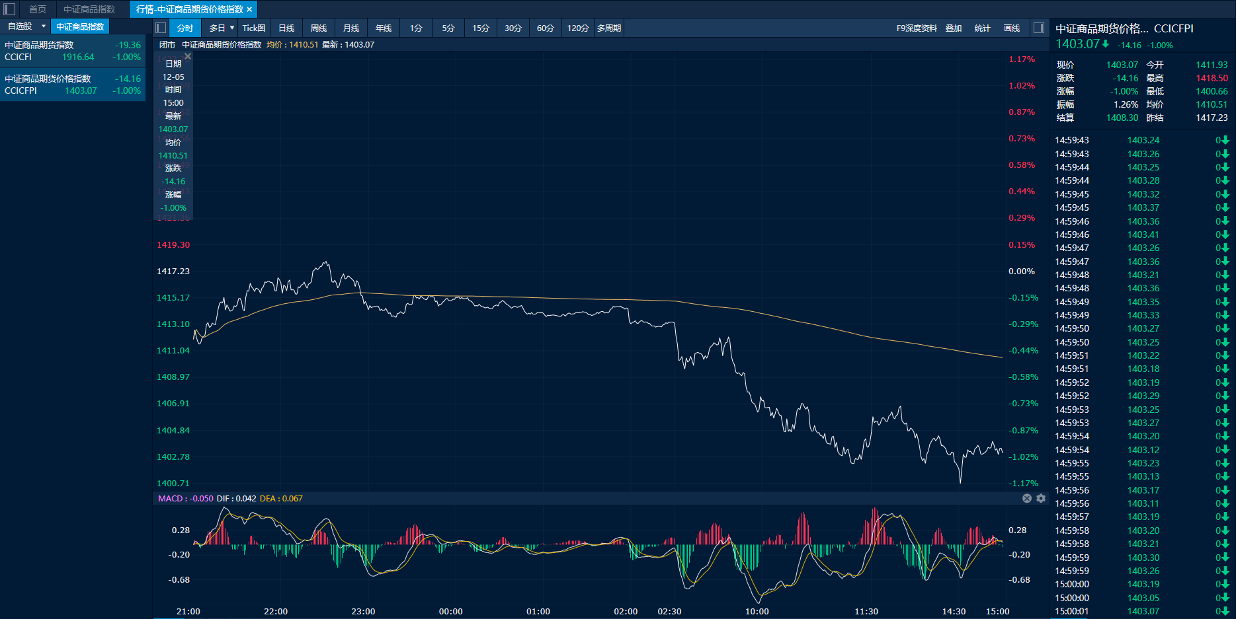Open MACD indicator settings gear
This screenshot has width=1236, height=619.
pyautogui.click(x=1041, y=498)
